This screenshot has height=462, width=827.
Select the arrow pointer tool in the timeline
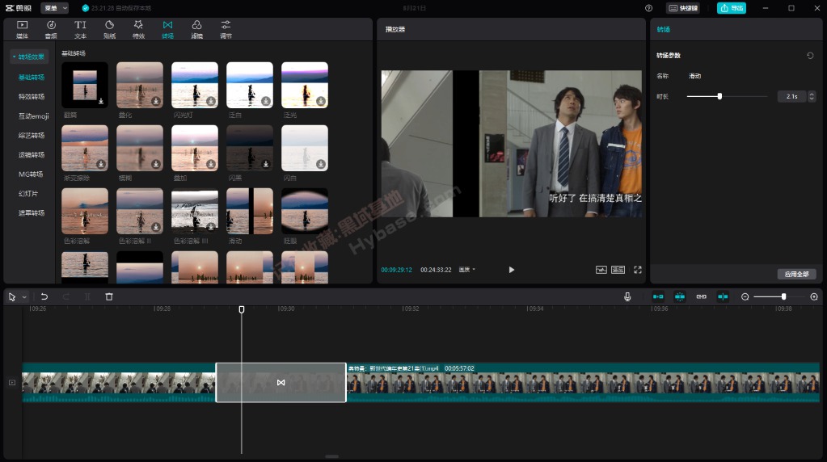[12, 297]
